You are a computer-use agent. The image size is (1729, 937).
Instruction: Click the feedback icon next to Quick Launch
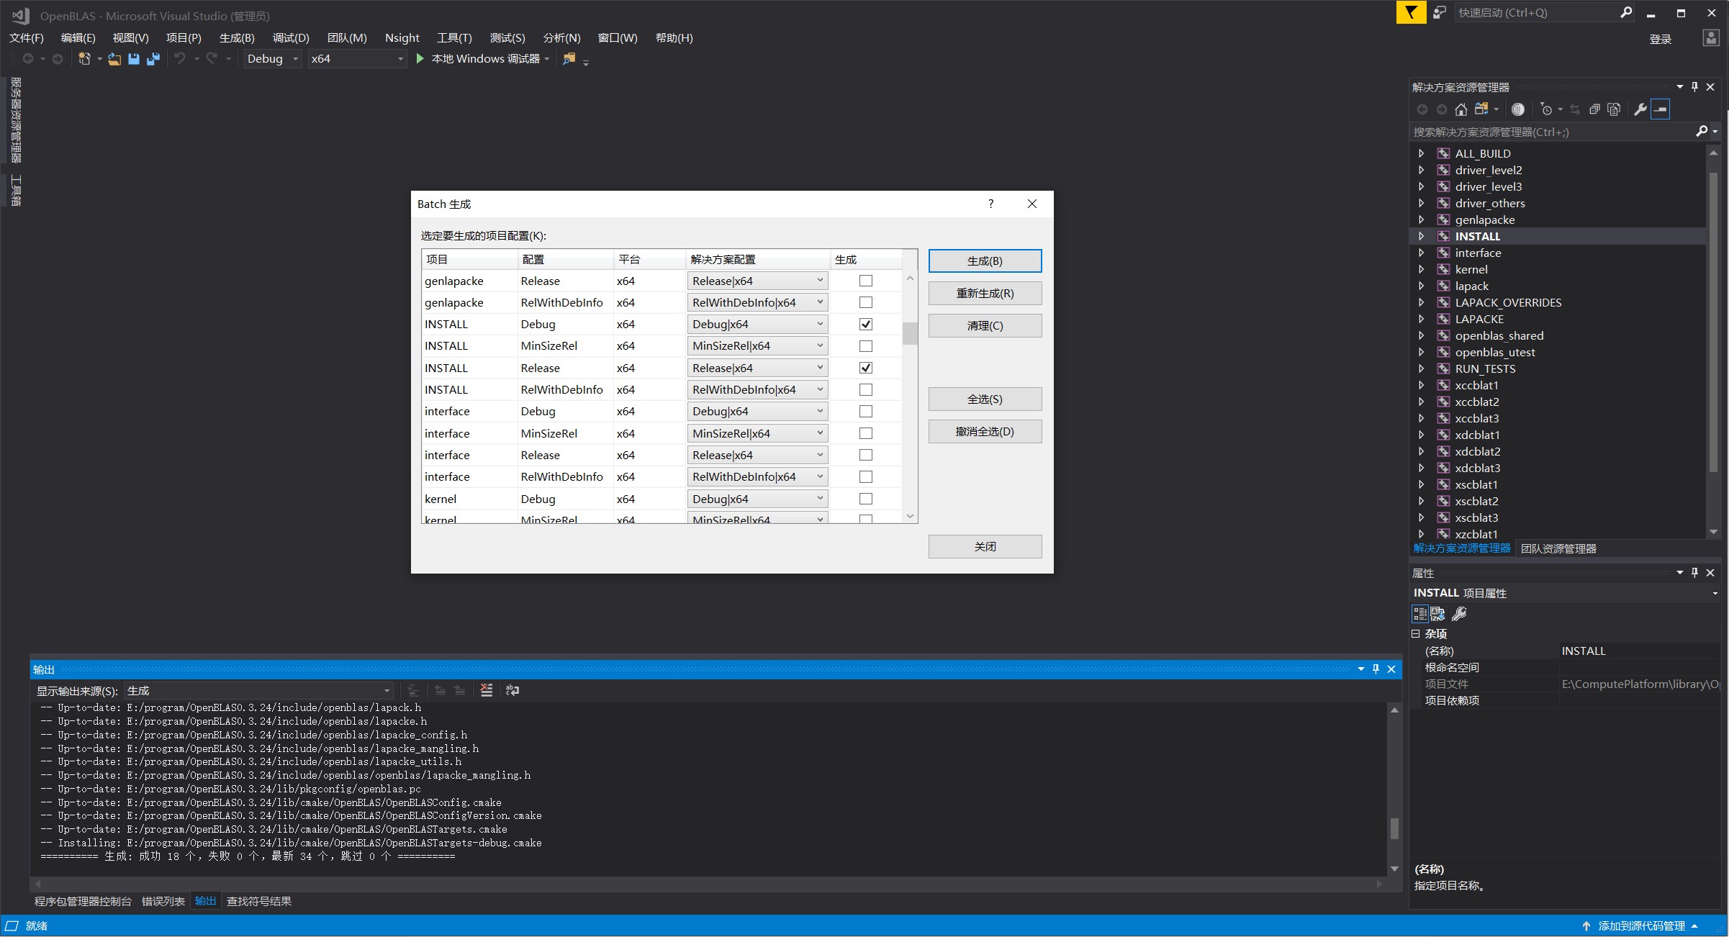click(x=1439, y=12)
